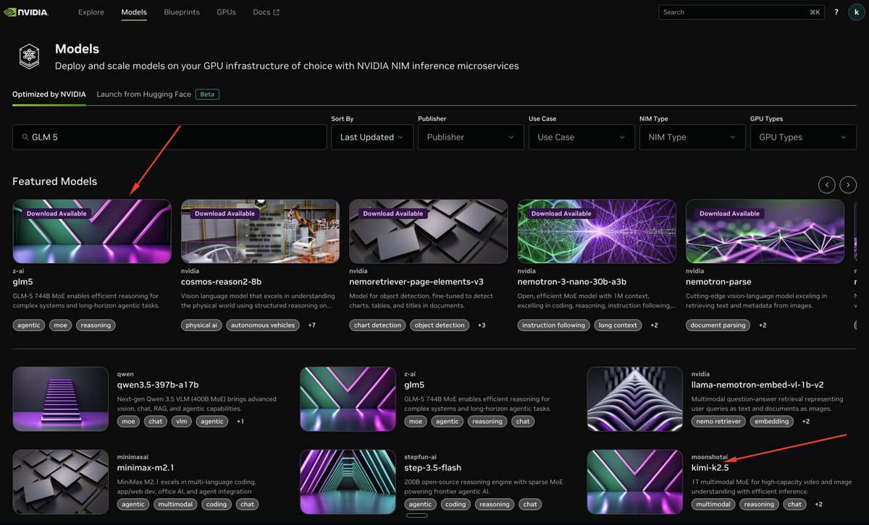869x525 pixels.
Task: Focus the top Search box
Action: point(742,12)
